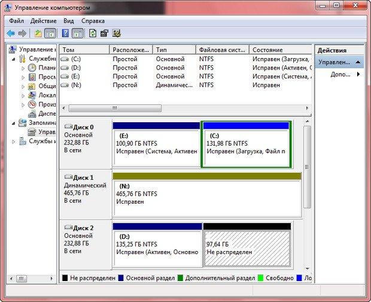Click the storage devices icon in tree
The width and height of the screenshot is (371, 302).
pos(23,123)
